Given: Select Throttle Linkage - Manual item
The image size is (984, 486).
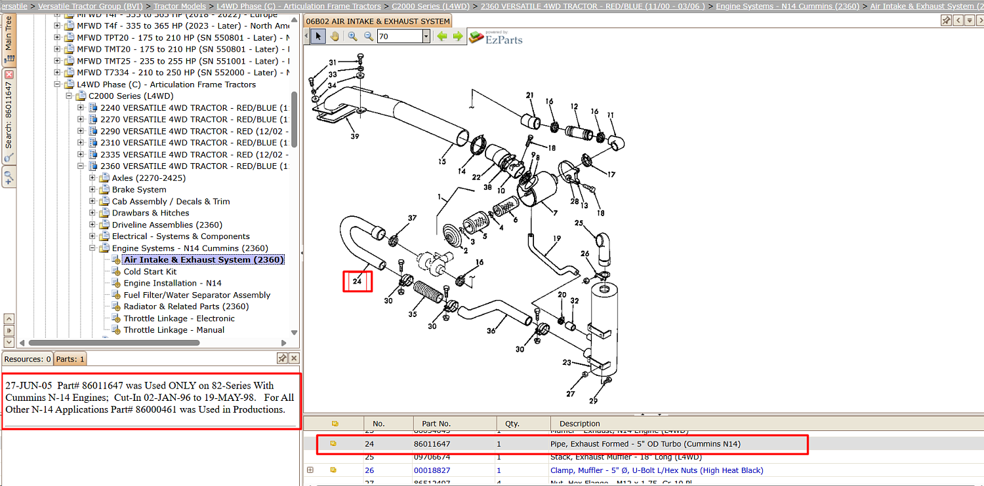Looking at the screenshot, I should 174,330.
